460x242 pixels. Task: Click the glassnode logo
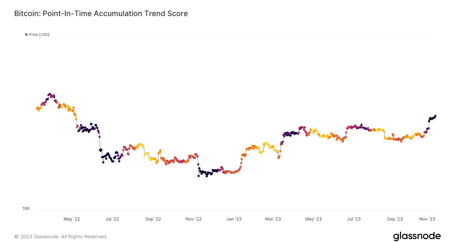pos(417,236)
